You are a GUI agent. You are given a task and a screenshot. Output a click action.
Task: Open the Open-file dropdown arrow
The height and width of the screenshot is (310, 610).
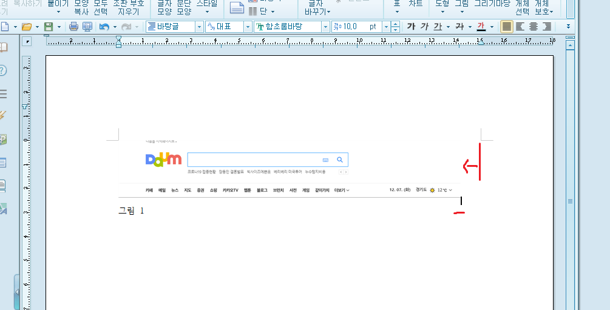38,27
